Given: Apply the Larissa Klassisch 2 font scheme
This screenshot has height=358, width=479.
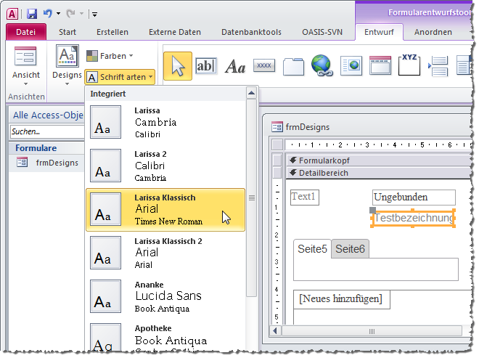Looking at the screenshot, I should point(165,253).
